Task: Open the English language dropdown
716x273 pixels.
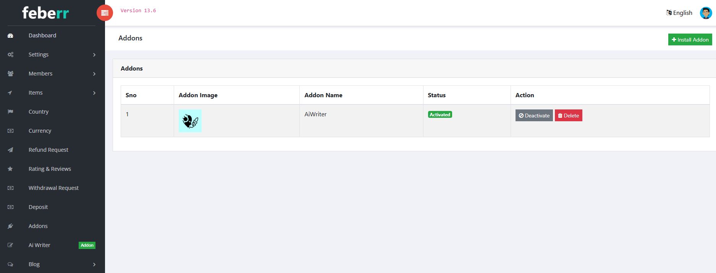Action: pos(679,13)
